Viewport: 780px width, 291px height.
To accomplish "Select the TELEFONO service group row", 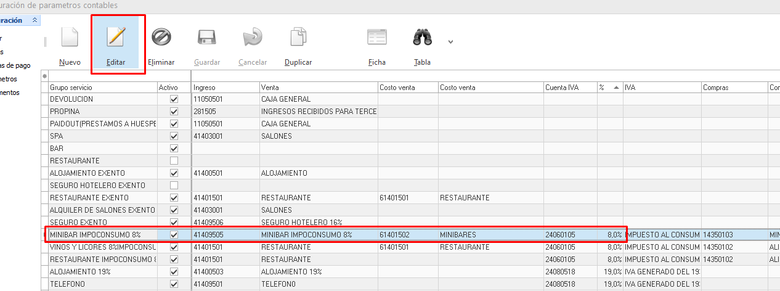I will (x=102, y=284).
